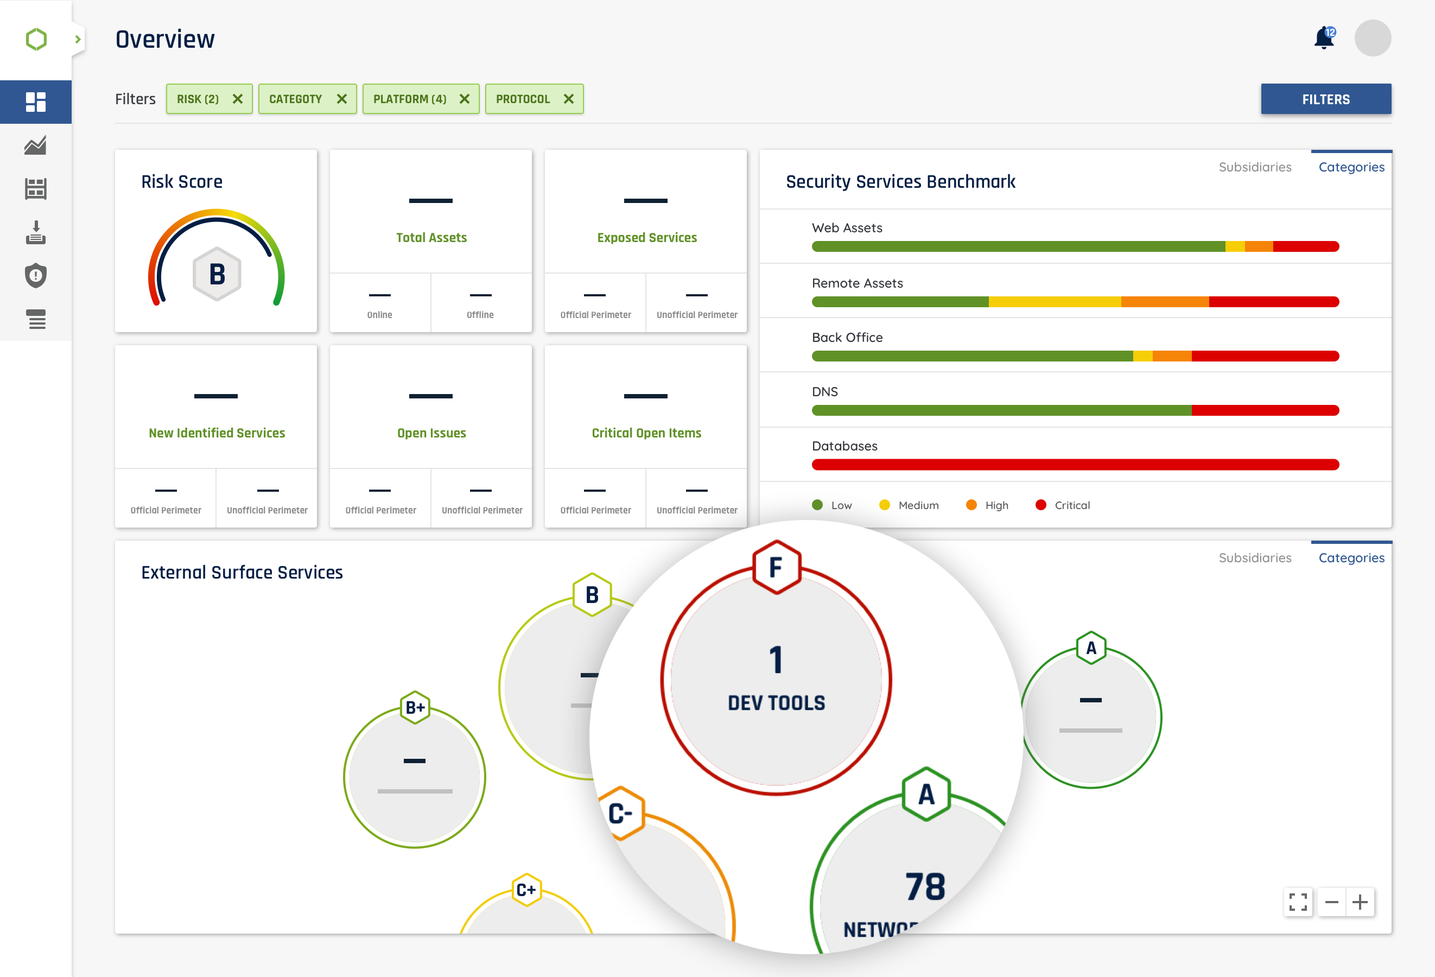Remove the PLATFORM (4) filter chip
Image resolution: width=1435 pixels, height=977 pixels.
(465, 99)
